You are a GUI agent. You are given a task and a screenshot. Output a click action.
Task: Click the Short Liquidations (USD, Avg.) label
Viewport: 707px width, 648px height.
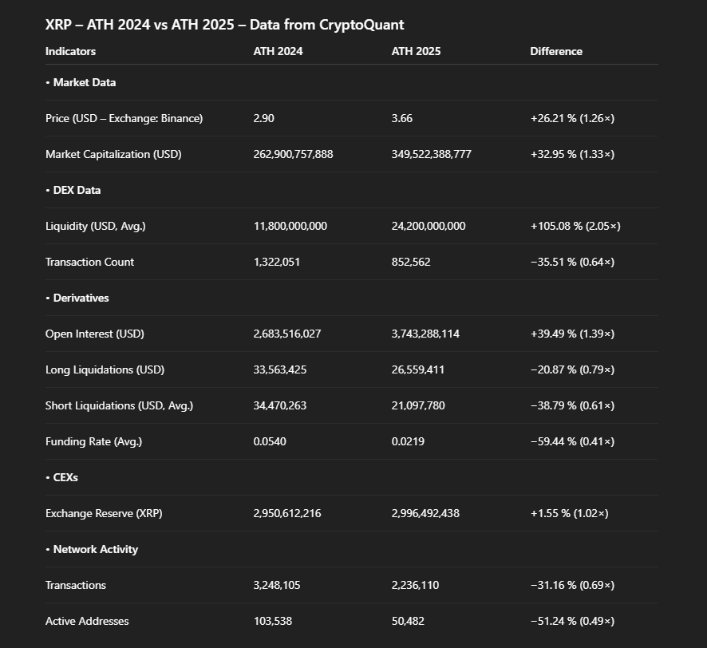coord(119,405)
